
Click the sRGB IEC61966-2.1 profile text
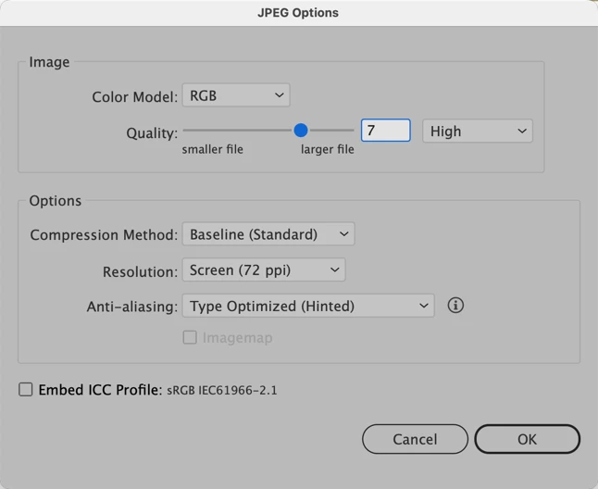coord(222,391)
